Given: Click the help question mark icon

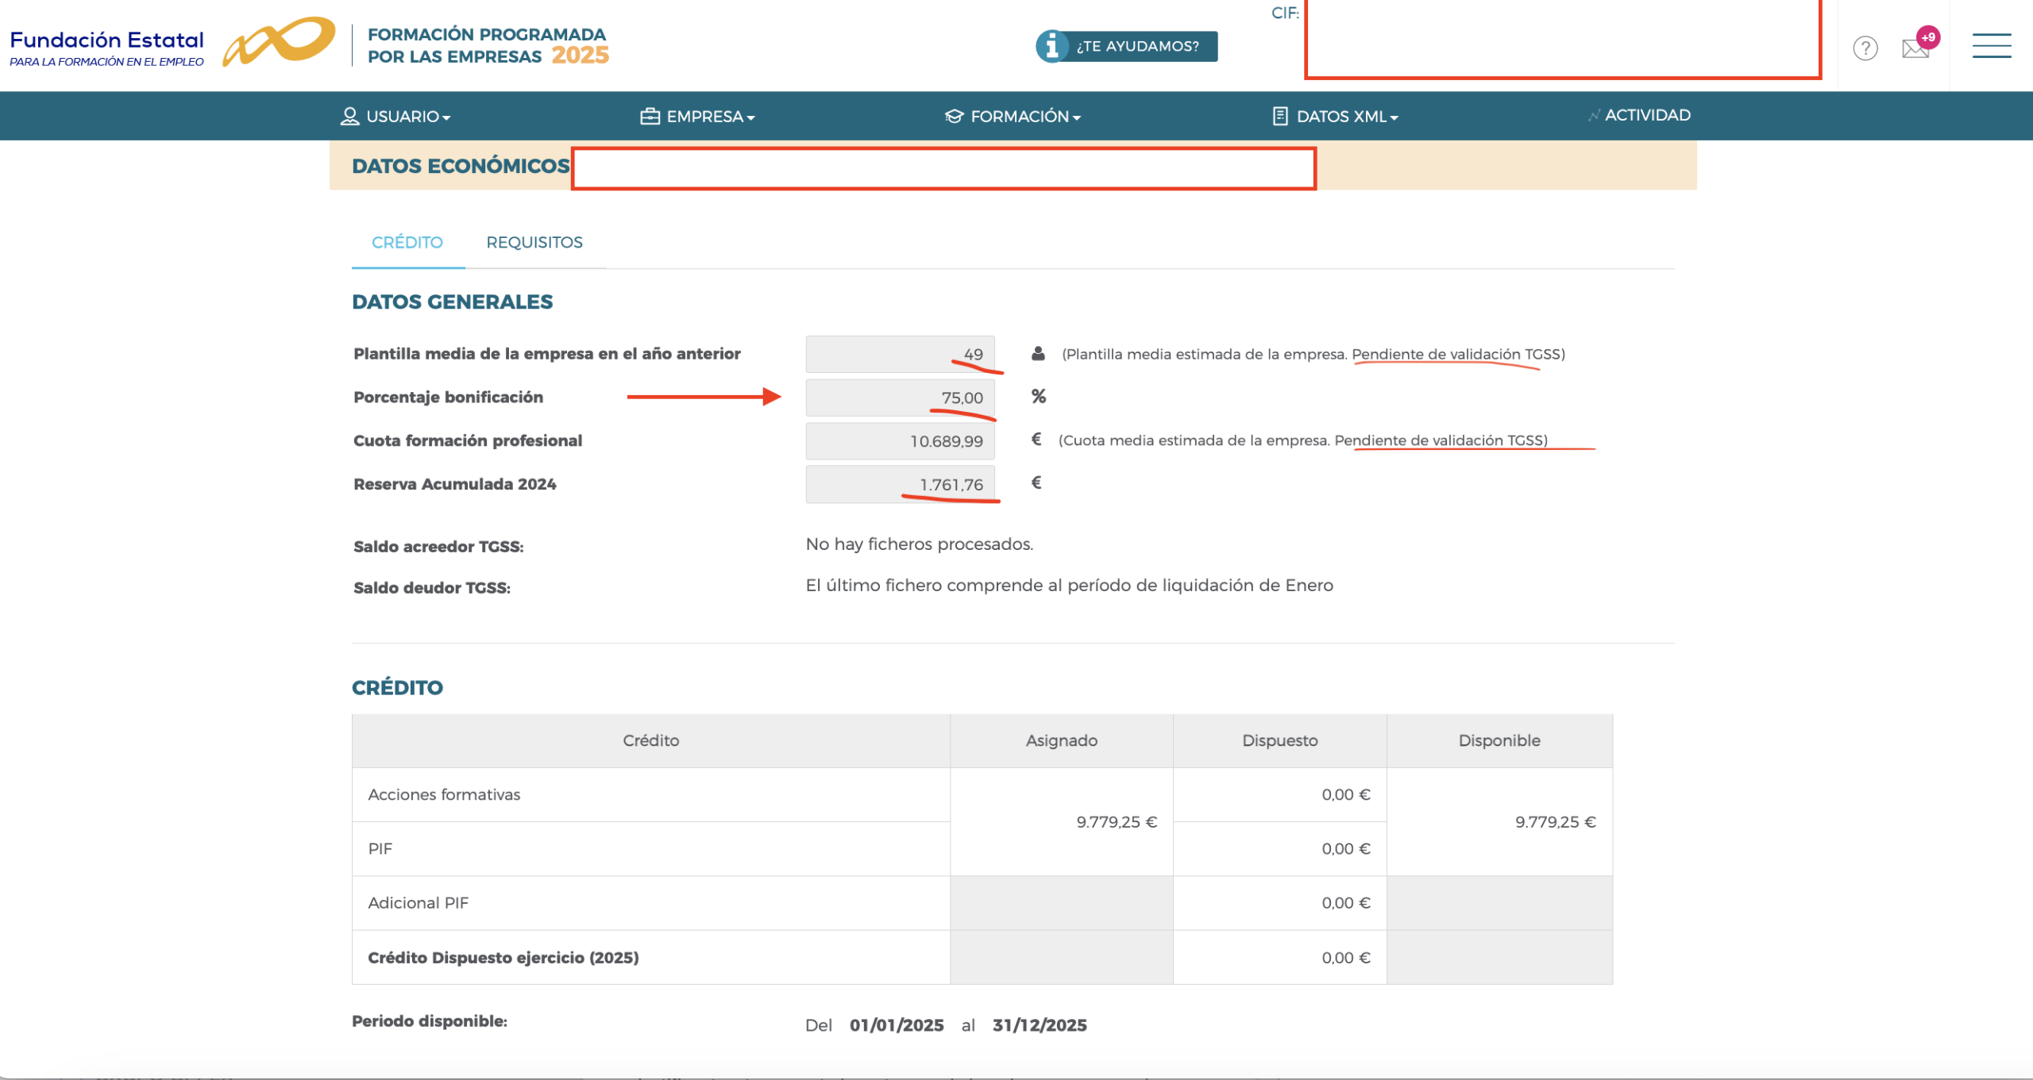Looking at the screenshot, I should coord(1865,48).
